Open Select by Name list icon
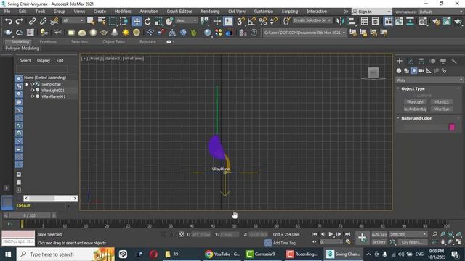This screenshot has height=261, width=465. pyautogui.click(x=102, y=21)
